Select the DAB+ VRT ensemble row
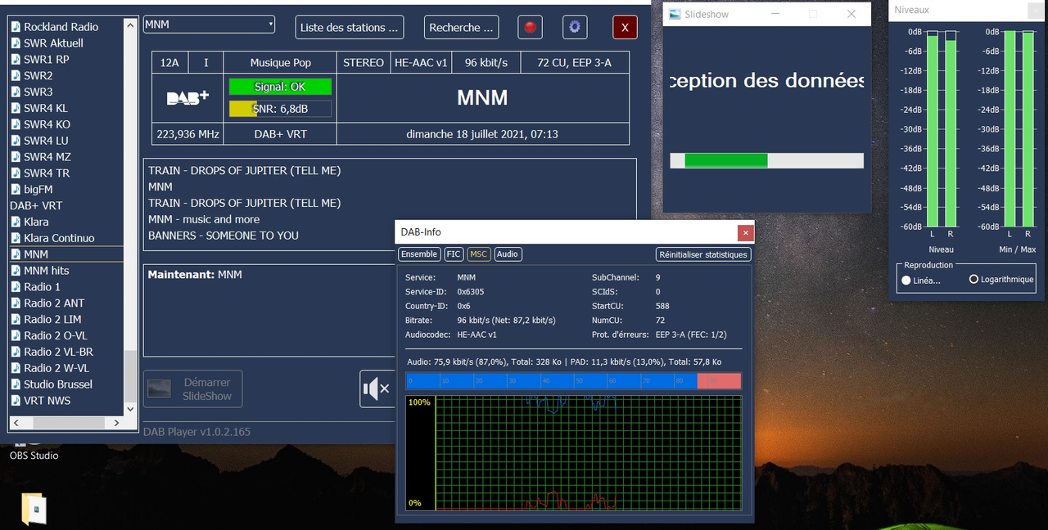 (x=66, y=205)
